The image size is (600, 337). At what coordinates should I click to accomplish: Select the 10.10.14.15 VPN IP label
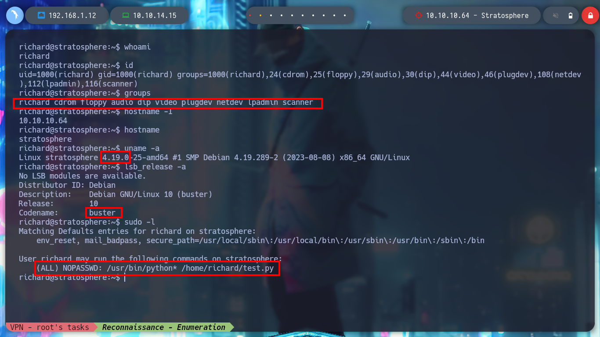[x=155, y=15]
